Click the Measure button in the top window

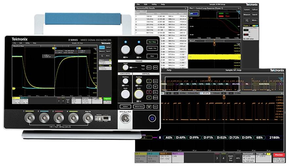[x=246, y=15]
